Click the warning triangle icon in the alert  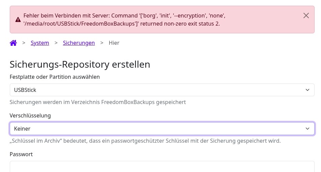(18, 20)
